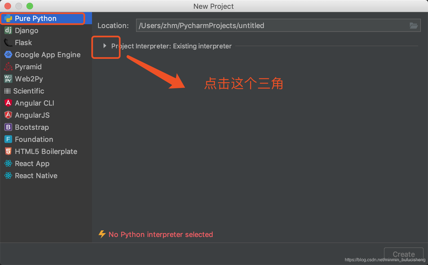Click the Google App Engine icon

pos(8,54)
